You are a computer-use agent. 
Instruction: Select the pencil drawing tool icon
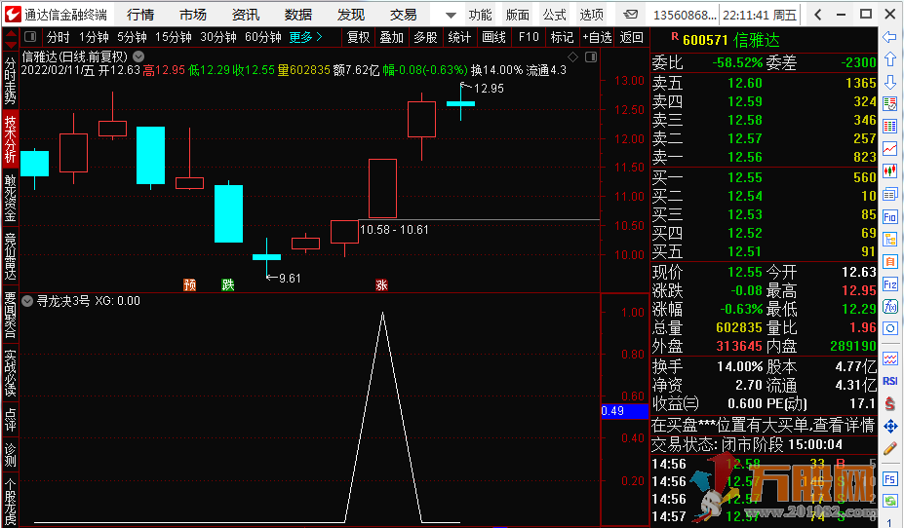(x=889, y=449)
